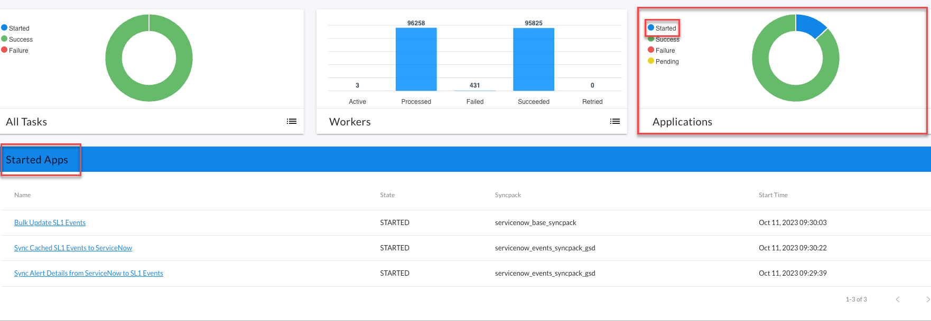Viewport: 931px width, 321px height.
Task: Select the Applications card title
Action: [x=682, y=122]
